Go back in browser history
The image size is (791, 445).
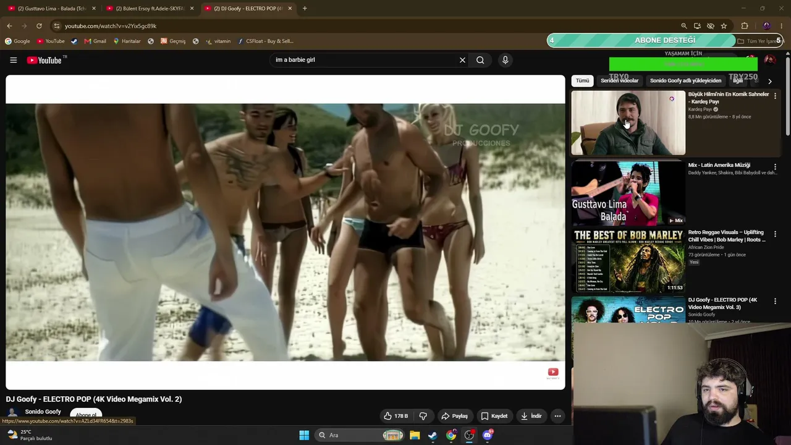pos(9,26)
